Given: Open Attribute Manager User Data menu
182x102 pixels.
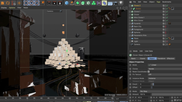Looking at the screenshot, I should [149, 51].
